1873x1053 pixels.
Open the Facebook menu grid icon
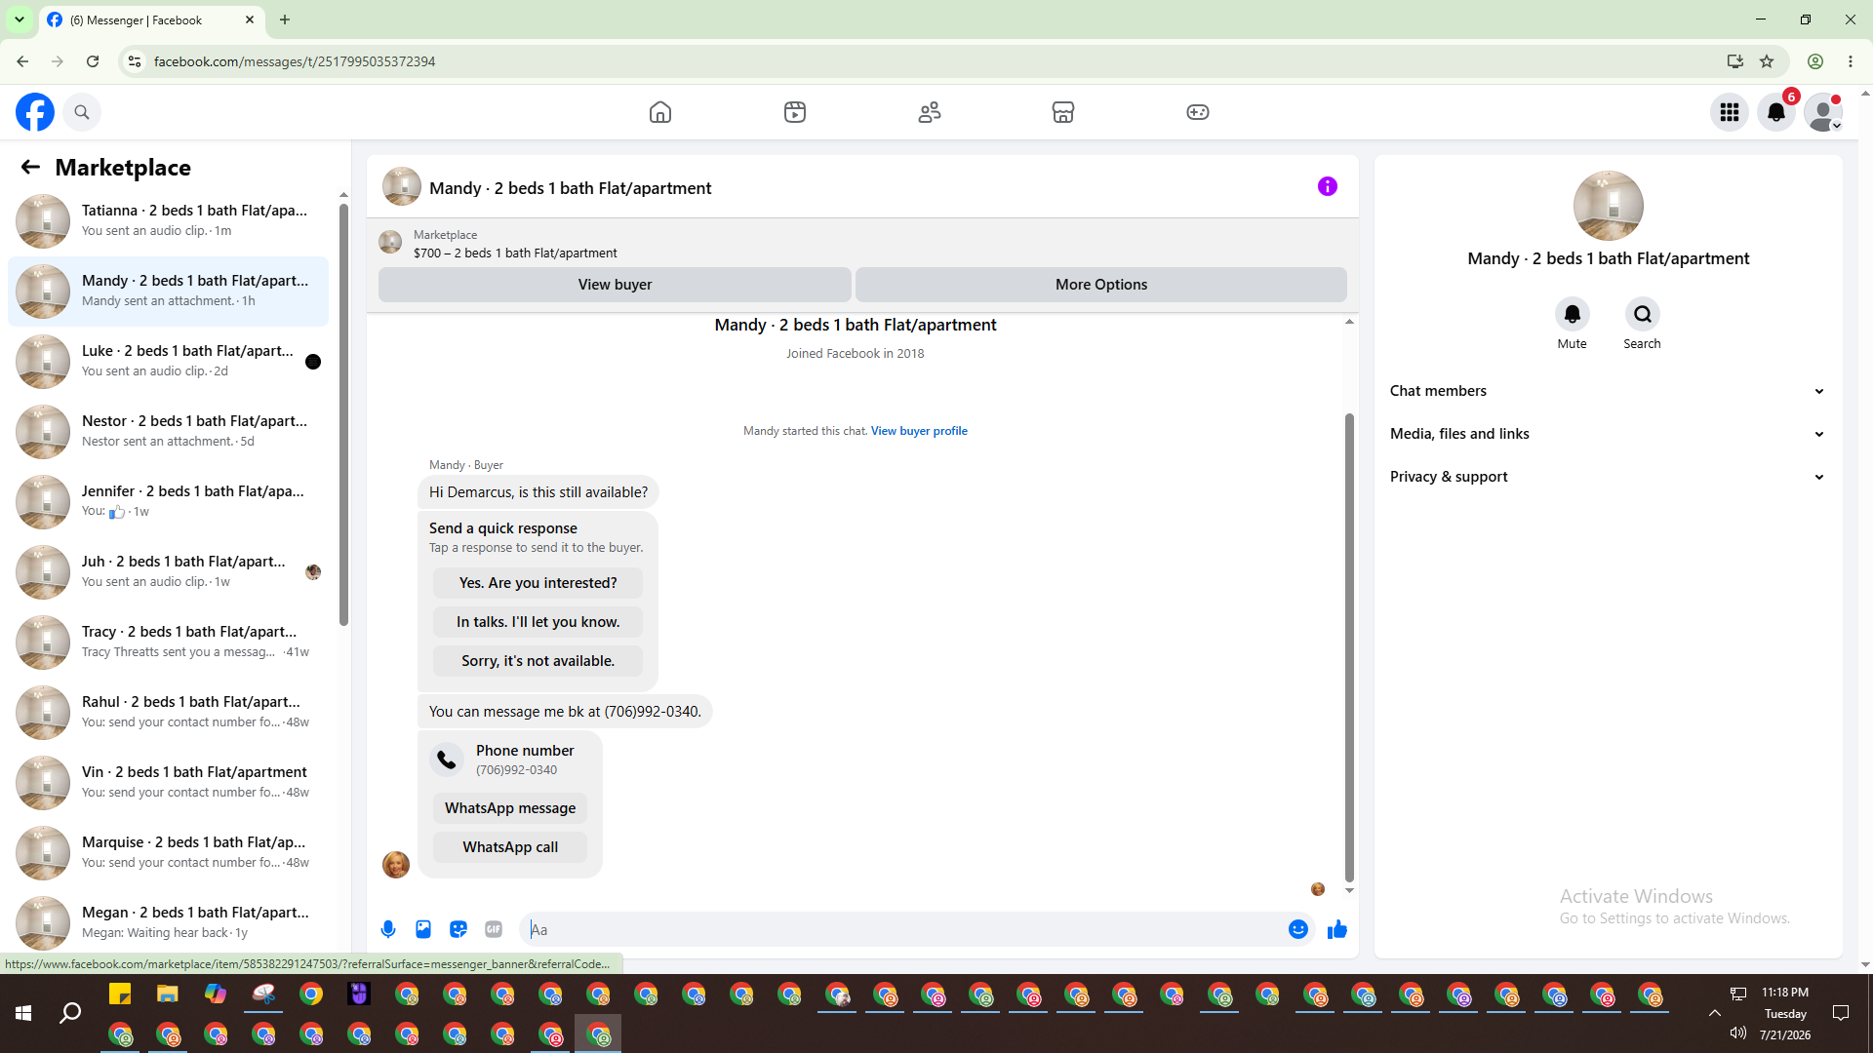(x=1730, y=112)
